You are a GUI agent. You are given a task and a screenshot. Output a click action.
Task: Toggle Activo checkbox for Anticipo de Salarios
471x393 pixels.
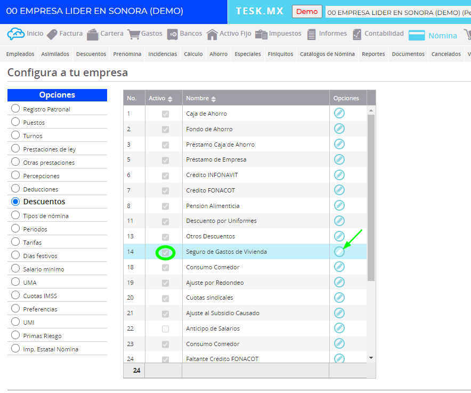tap(165, 329)
